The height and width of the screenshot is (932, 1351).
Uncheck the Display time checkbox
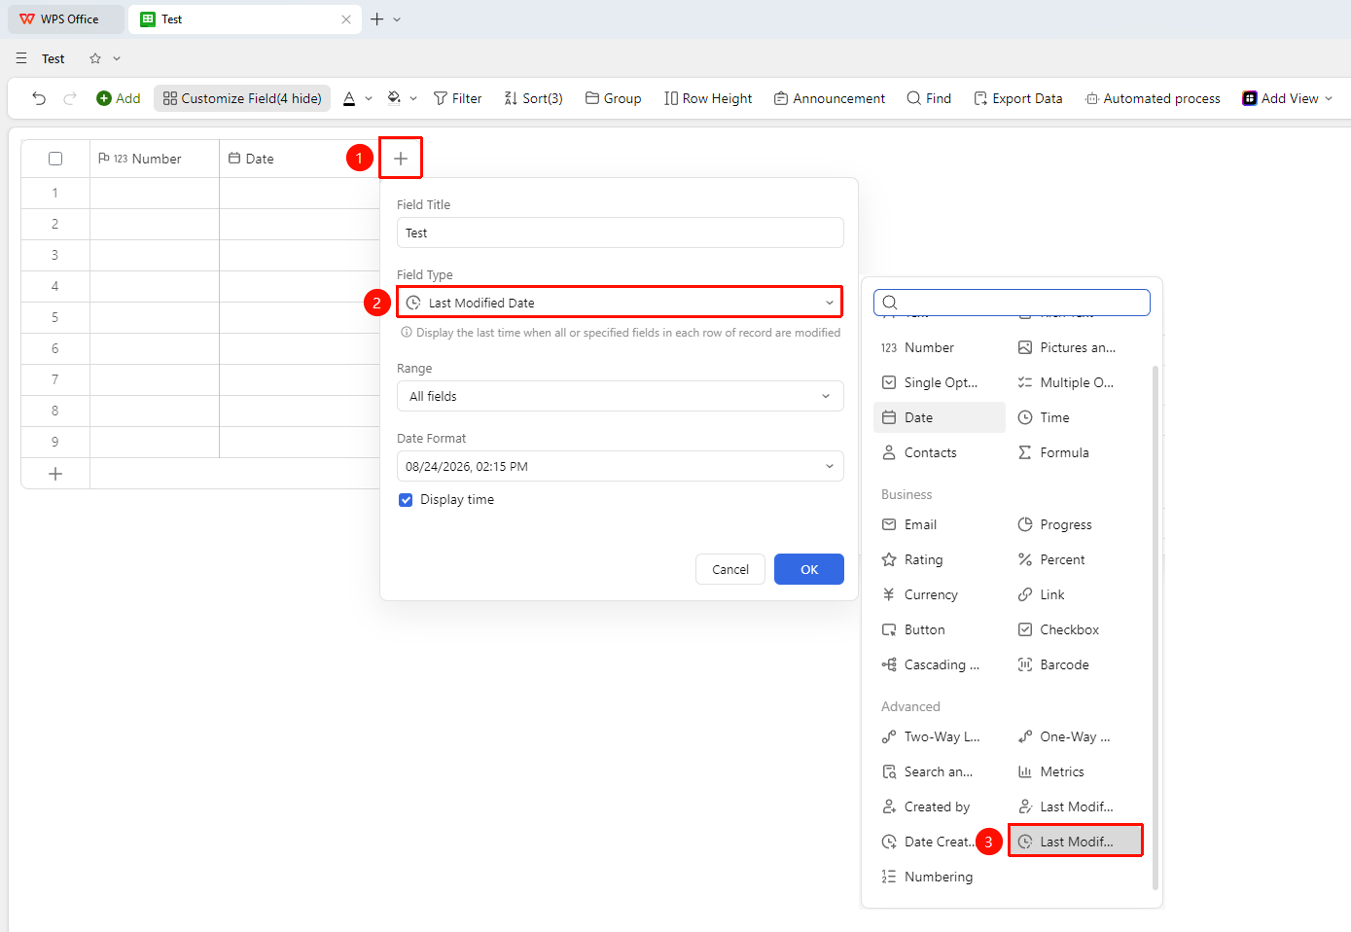[406, 500]
